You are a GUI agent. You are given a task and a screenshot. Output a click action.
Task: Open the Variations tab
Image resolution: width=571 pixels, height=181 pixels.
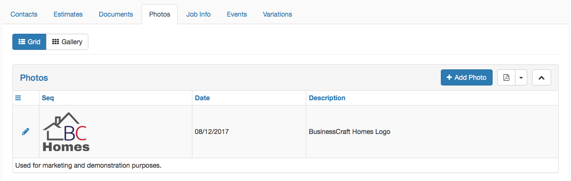(277, 14)
